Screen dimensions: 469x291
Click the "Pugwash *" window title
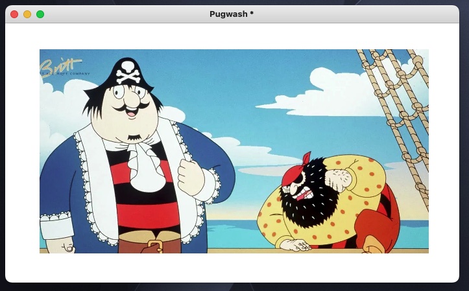point(232,14)
